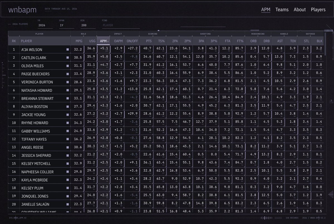Open A'JA WILSON player row
334x224 pixels.
166,50
